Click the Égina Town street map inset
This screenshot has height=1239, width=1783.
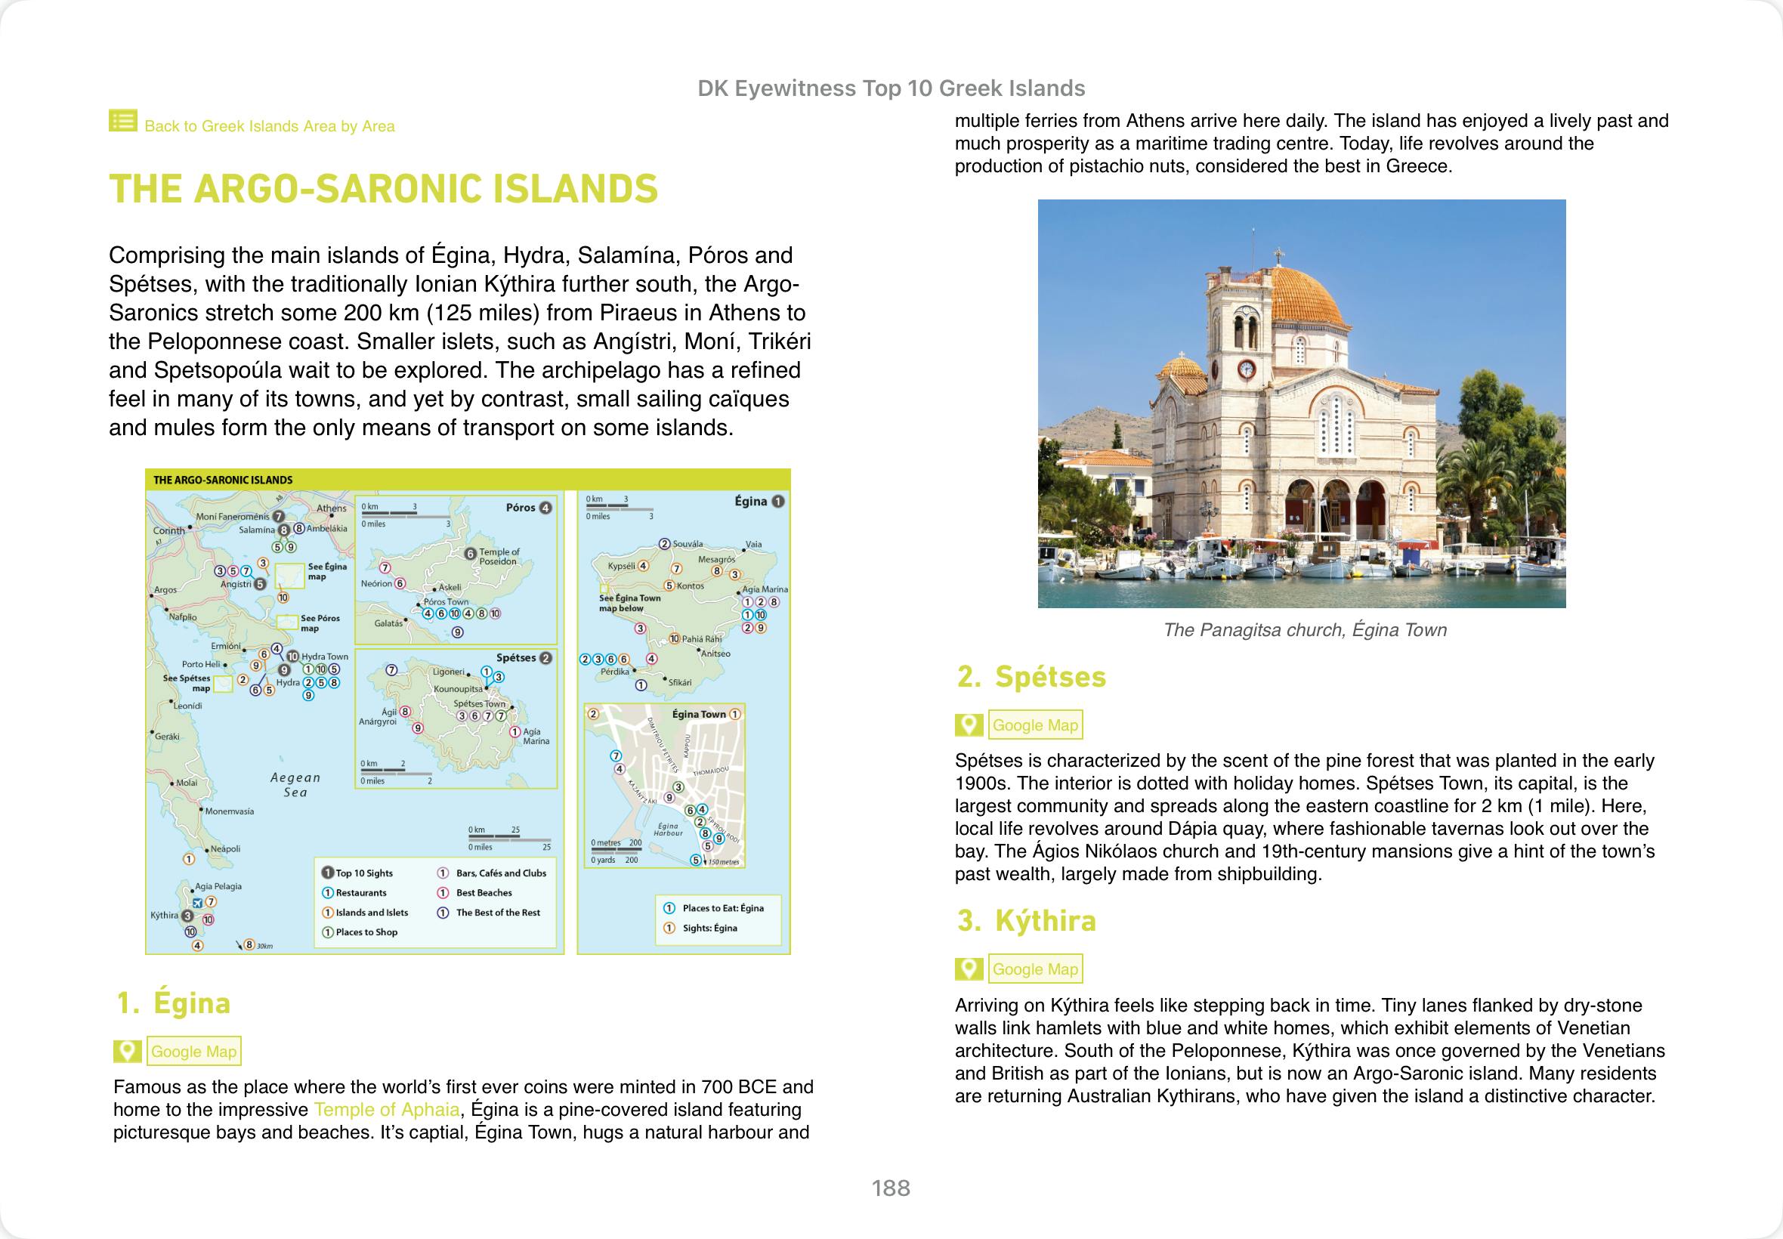tap(664, 786)
